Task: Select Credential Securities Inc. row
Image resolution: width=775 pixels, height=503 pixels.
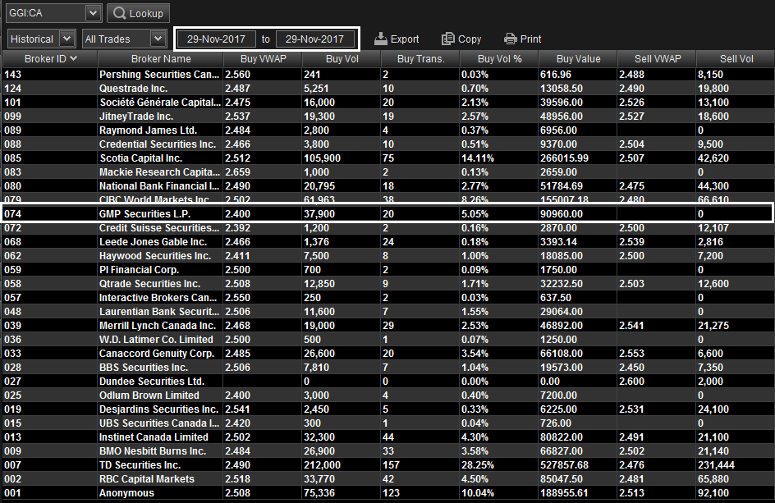Action: point(387,144)
